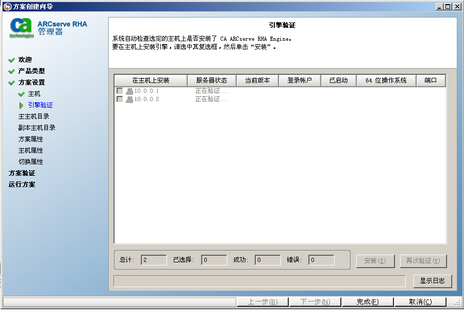The width and height of the screenshot is (464, 317).
Task: Open the 主主机目录 step
Action: (34, 116)
